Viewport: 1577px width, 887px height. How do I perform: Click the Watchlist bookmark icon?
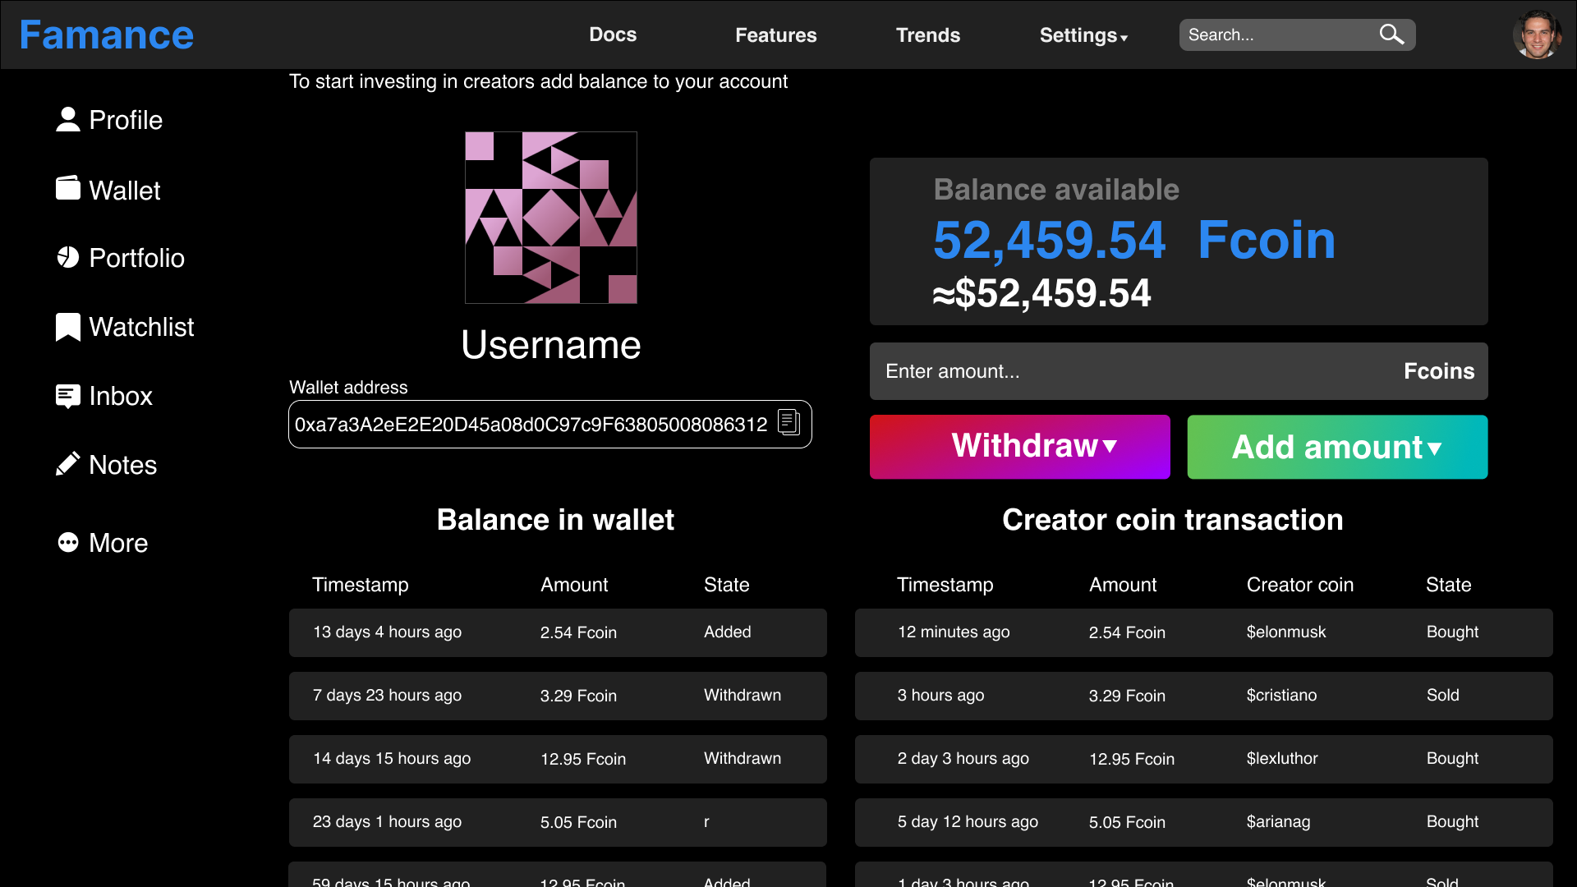coord(67,327)
